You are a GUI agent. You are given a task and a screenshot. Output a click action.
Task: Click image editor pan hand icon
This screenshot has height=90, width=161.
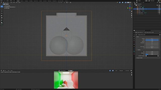[132, 75]
